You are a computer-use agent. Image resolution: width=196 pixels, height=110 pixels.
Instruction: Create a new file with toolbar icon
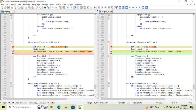(2, 7)
